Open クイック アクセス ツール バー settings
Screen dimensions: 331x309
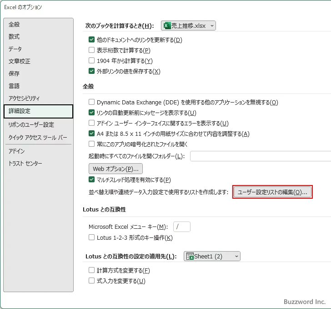(x=38, y=137)
